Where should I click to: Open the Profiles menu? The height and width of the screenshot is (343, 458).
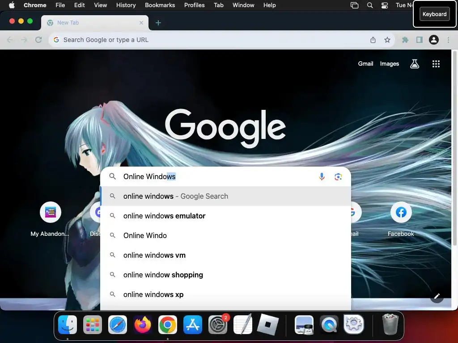click(194, 5)
